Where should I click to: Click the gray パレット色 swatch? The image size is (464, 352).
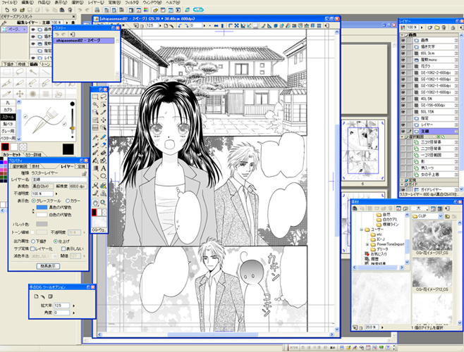coord(42,225)
